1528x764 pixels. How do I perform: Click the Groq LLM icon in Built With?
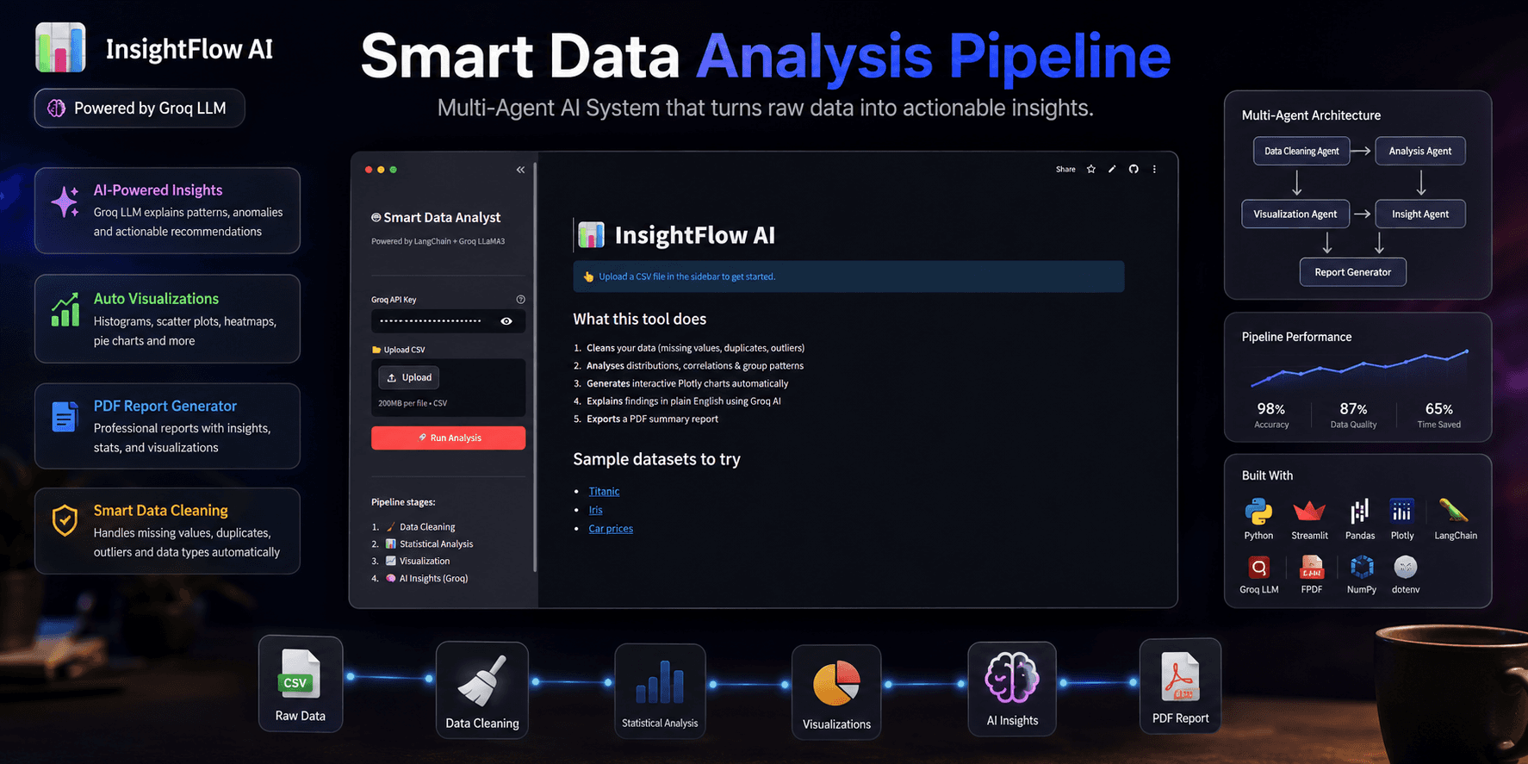coord(1258,568)
